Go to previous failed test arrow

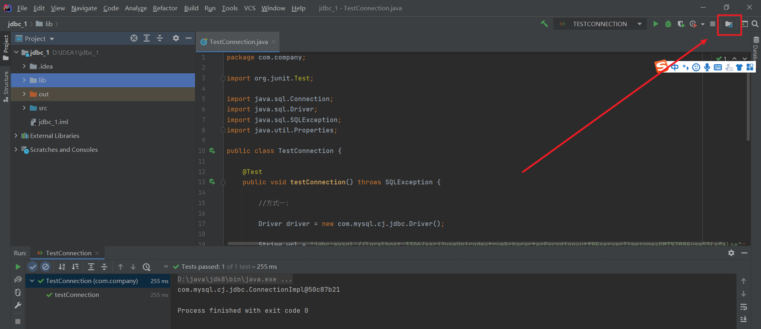point(120,267)
